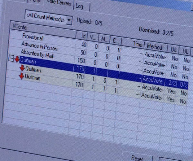Click the Time column header

[x=137, y=45]
